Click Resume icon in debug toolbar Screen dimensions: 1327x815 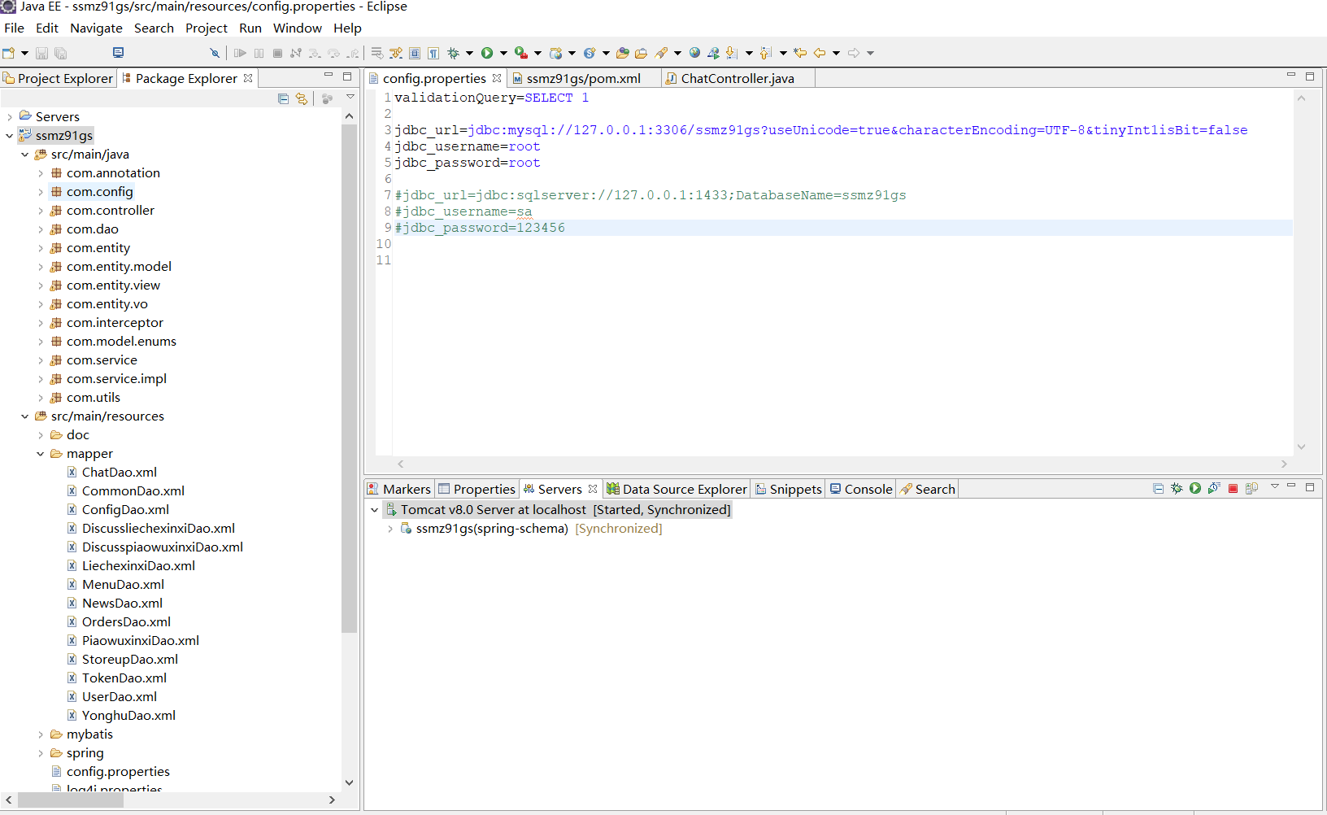[x=240, y=53]
